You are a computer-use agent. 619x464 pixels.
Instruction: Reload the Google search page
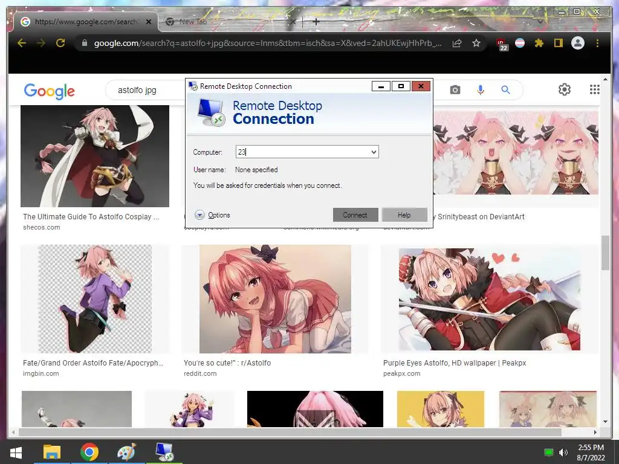pyautogui.click(x=60, y=43)
